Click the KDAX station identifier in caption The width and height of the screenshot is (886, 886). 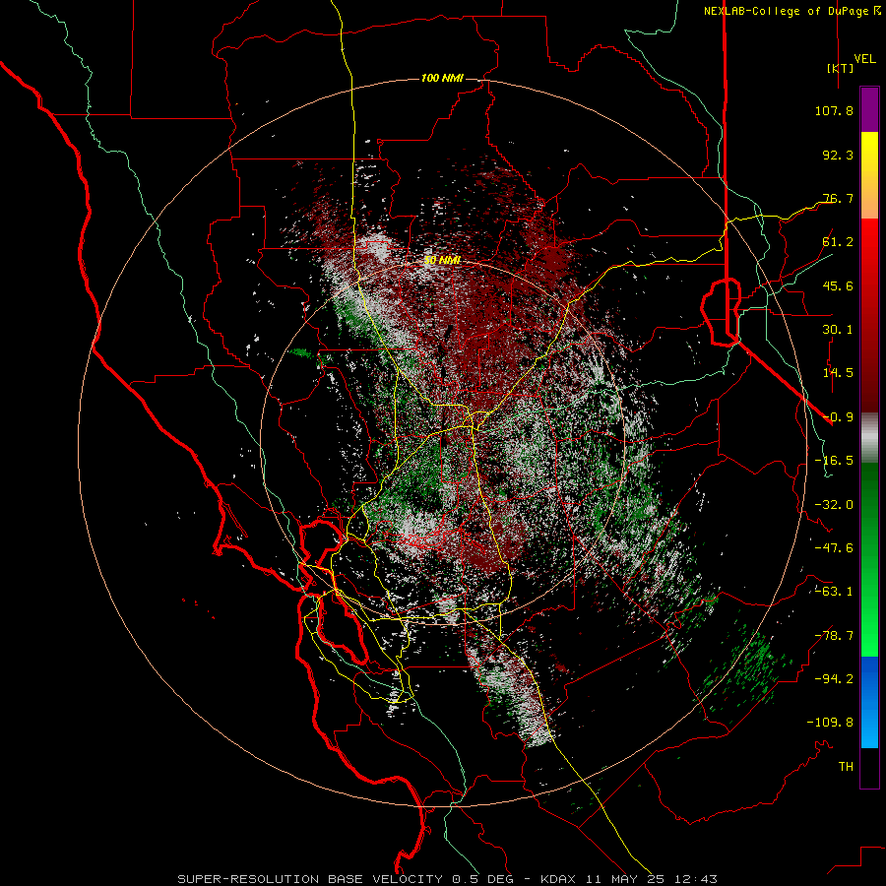558,879
